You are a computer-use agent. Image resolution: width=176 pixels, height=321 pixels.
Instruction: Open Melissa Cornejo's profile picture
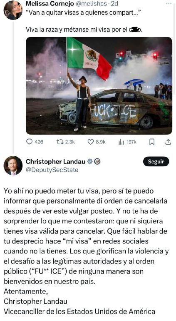click(x=13, y=10)
